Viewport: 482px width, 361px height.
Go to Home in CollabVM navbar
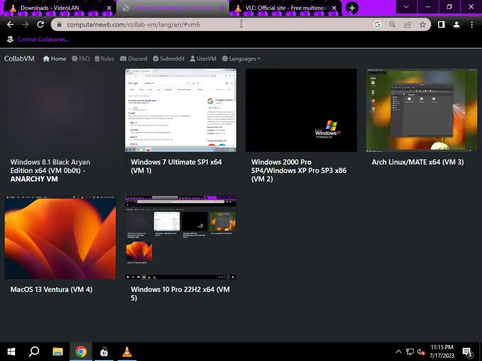[55, 59]
